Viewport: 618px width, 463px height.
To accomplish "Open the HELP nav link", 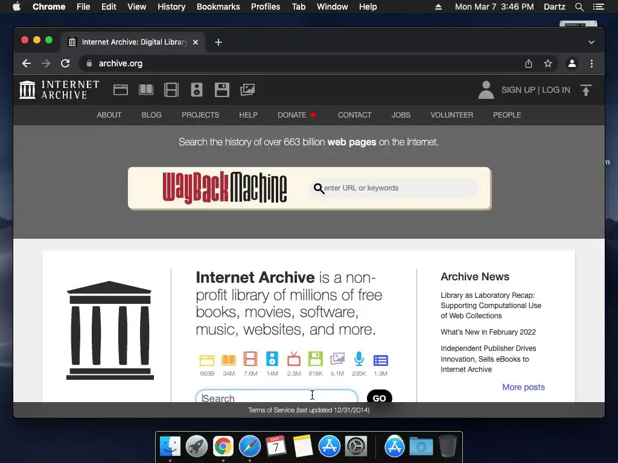I will click(248, 115).
